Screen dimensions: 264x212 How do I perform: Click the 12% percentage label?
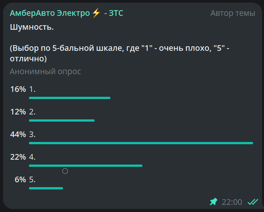click(x=18, y=112)
